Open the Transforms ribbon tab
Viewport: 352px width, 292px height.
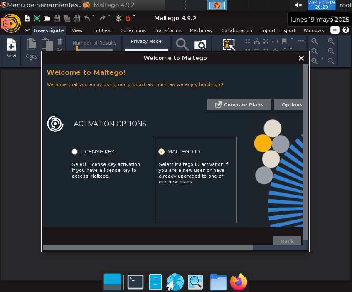click(167, 30)
